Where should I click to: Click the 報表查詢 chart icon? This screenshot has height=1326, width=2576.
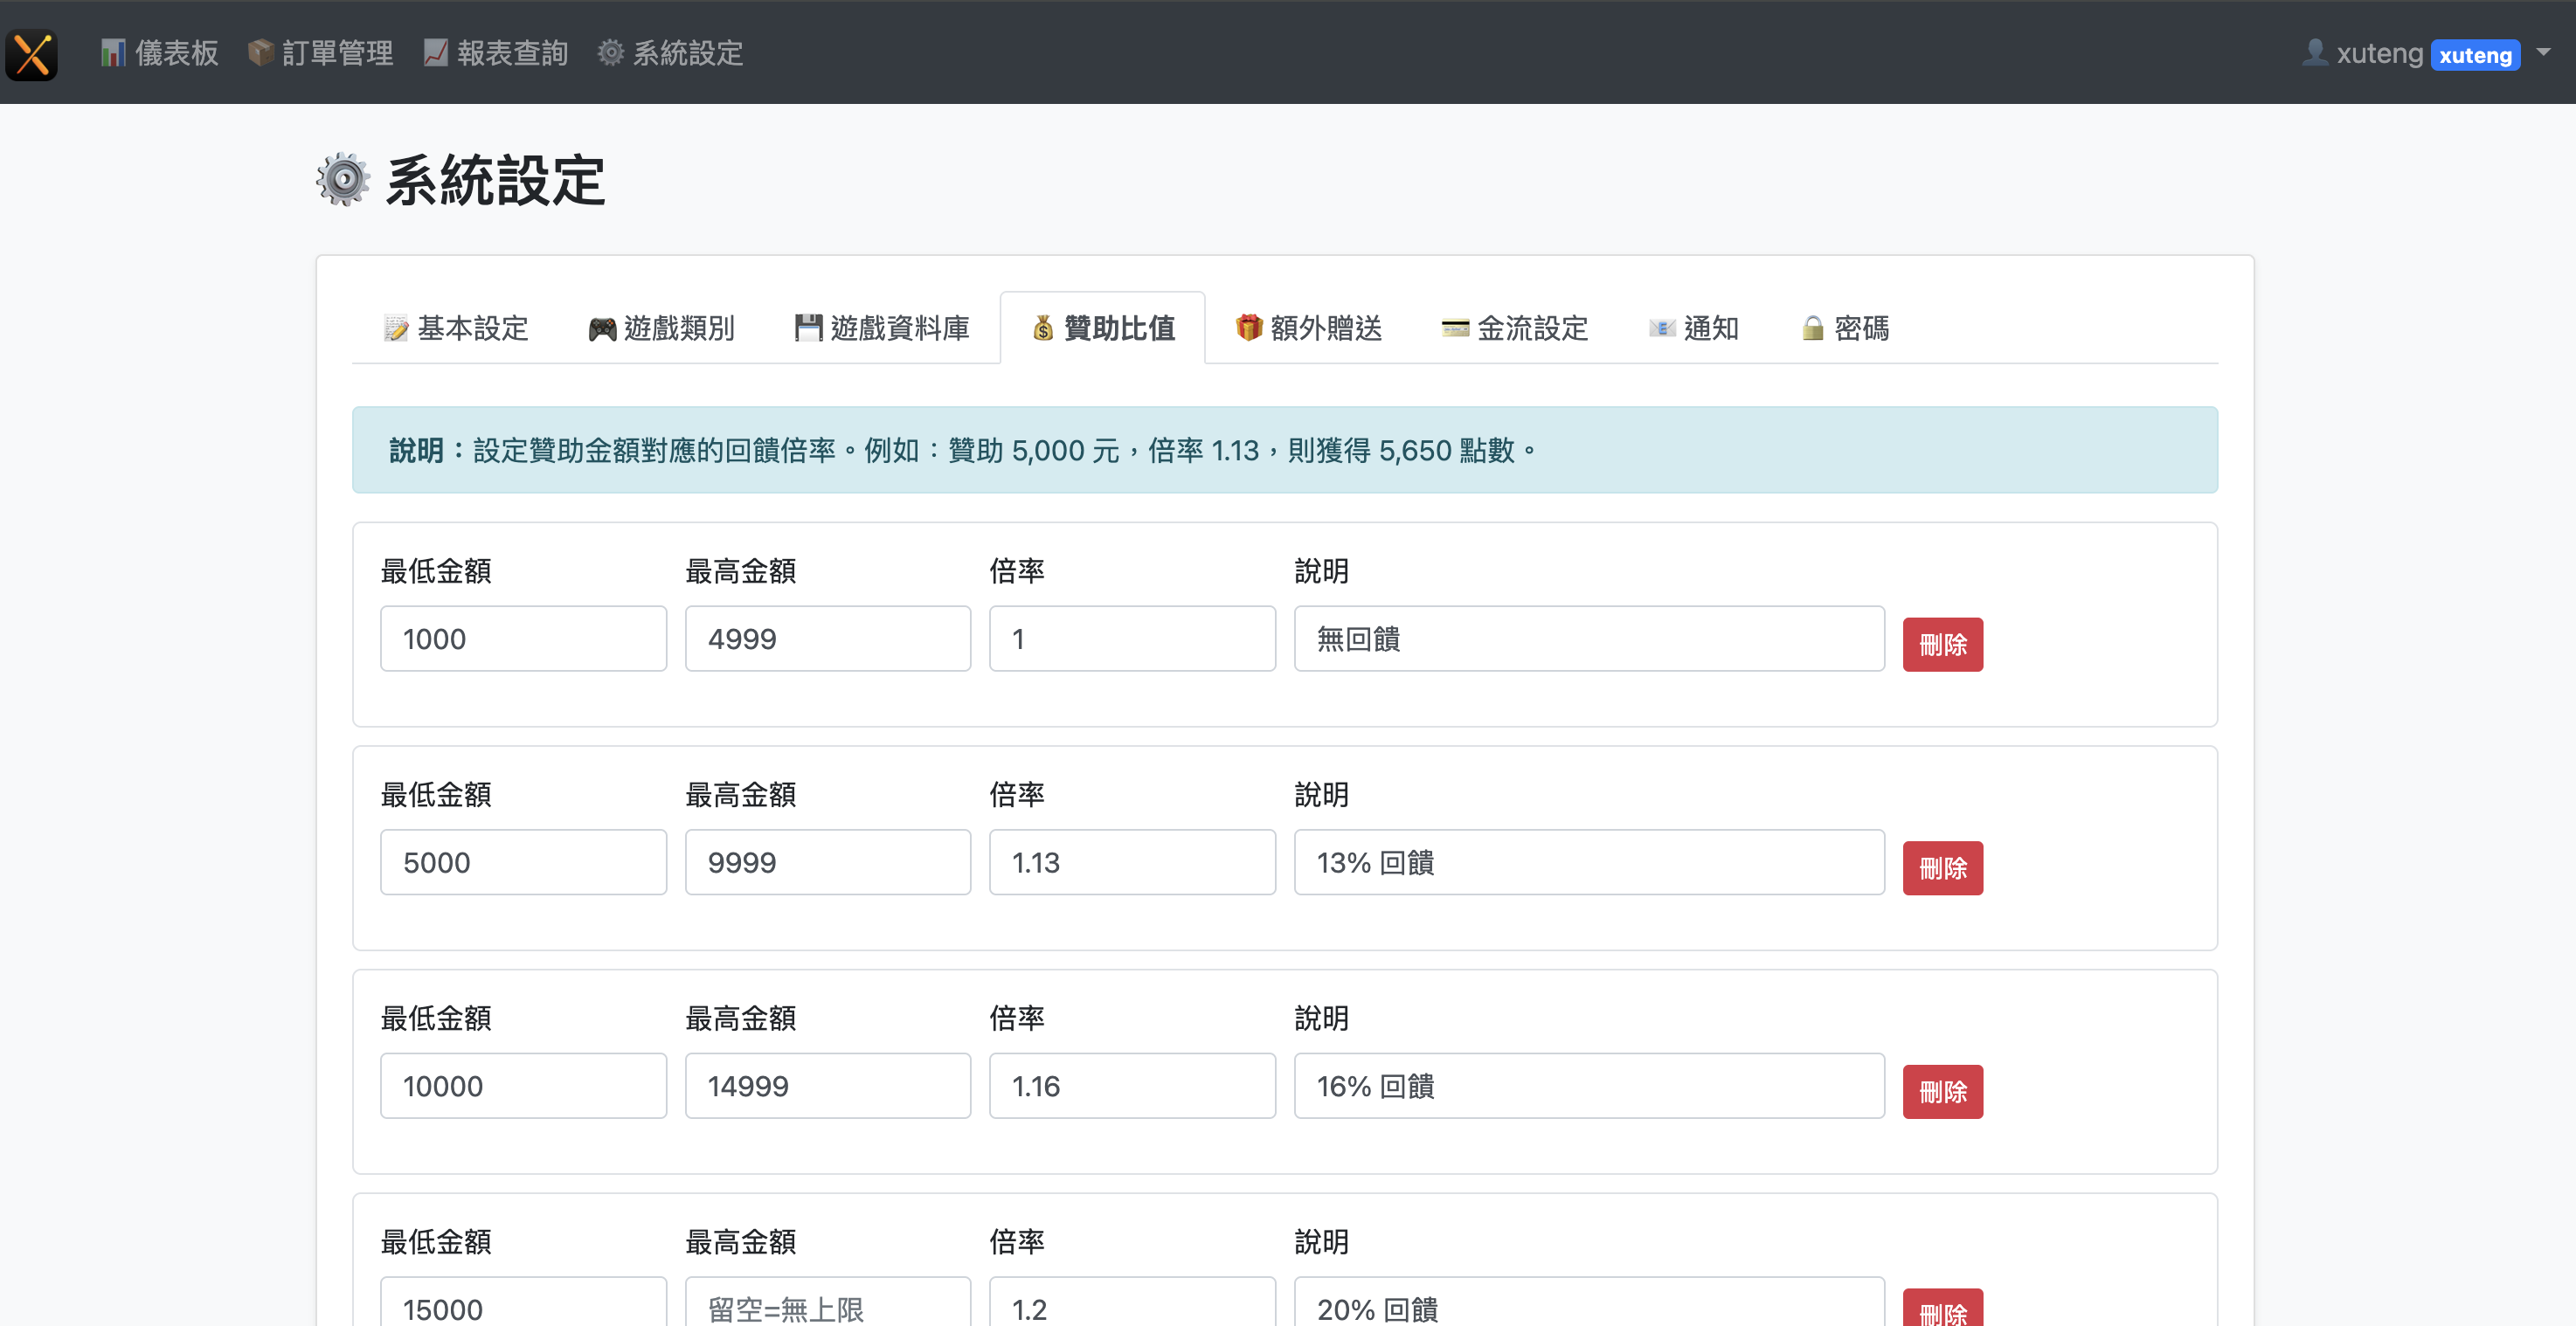pyautogui.click(x=435, y=53)
